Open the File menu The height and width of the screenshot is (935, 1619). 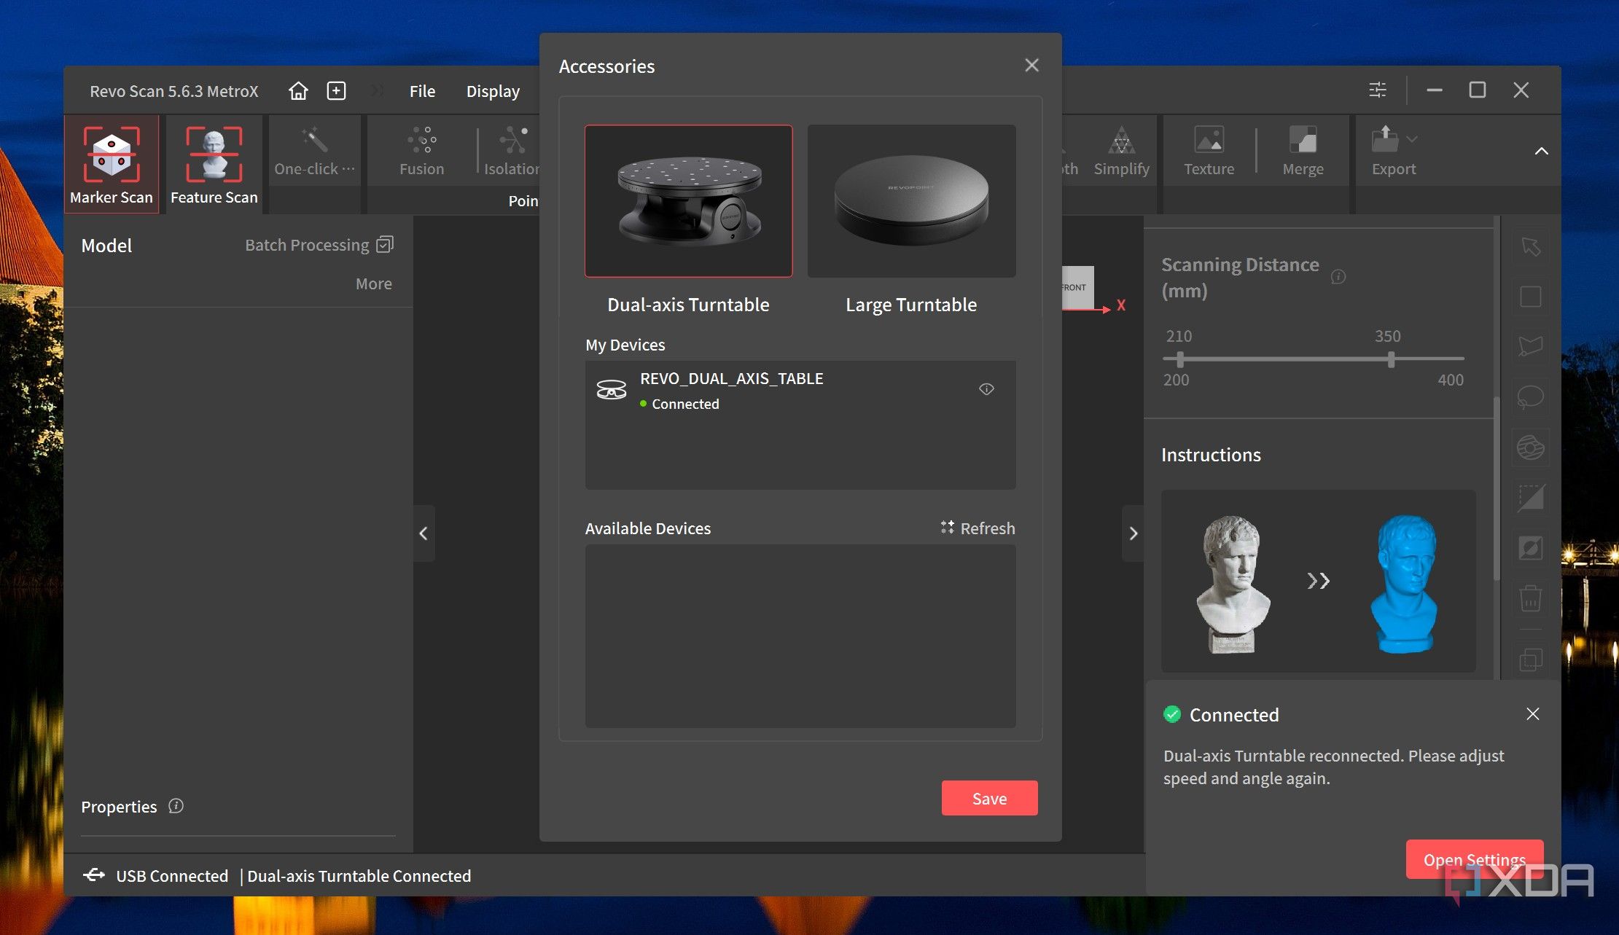(x=422, y=91)
